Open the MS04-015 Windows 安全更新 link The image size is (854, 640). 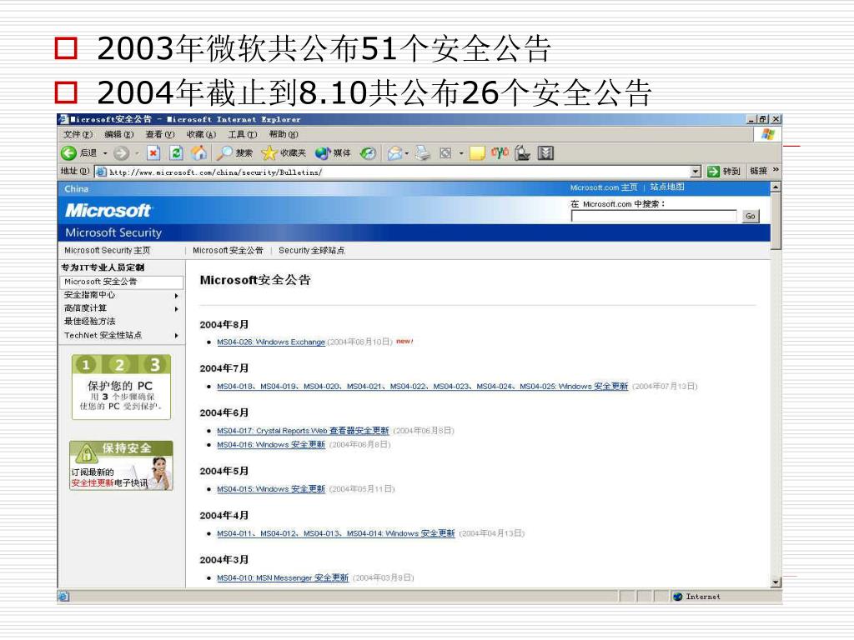[271, 489]
